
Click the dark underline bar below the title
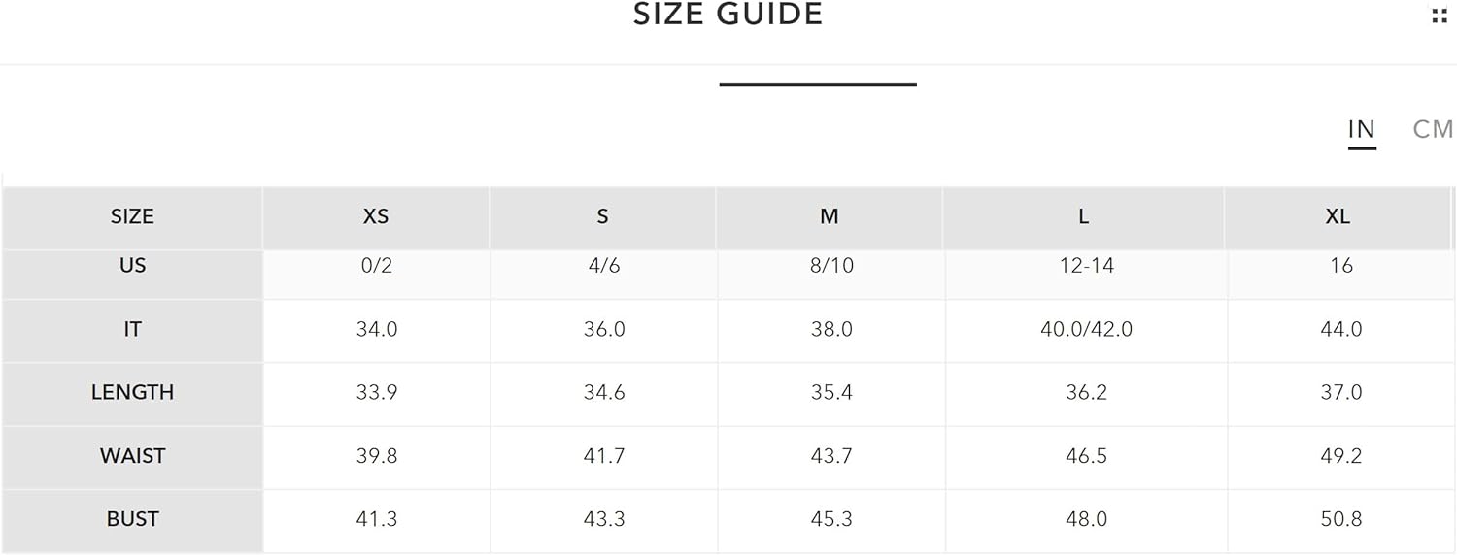point(818,84)
